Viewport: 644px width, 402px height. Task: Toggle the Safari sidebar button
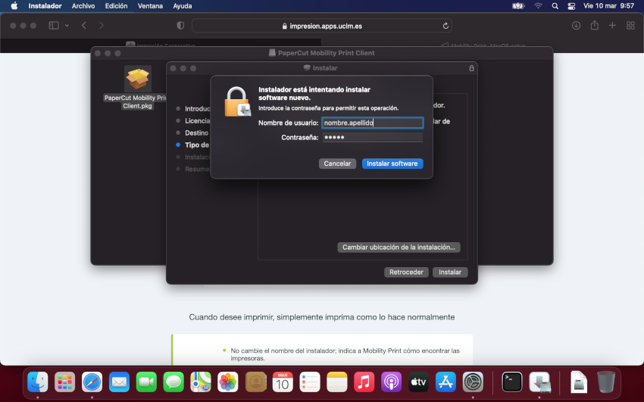coord(54,26)
